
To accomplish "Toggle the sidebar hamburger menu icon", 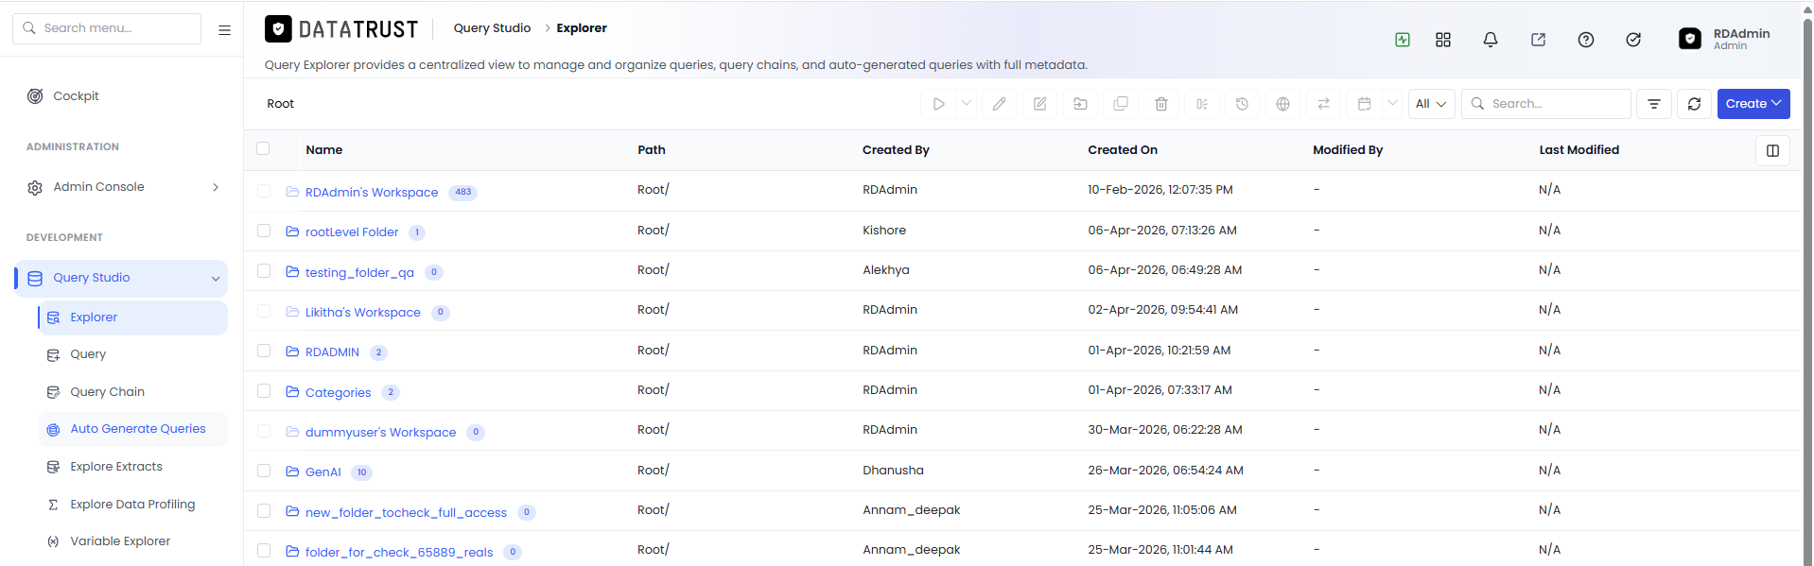I will point(224,29).
